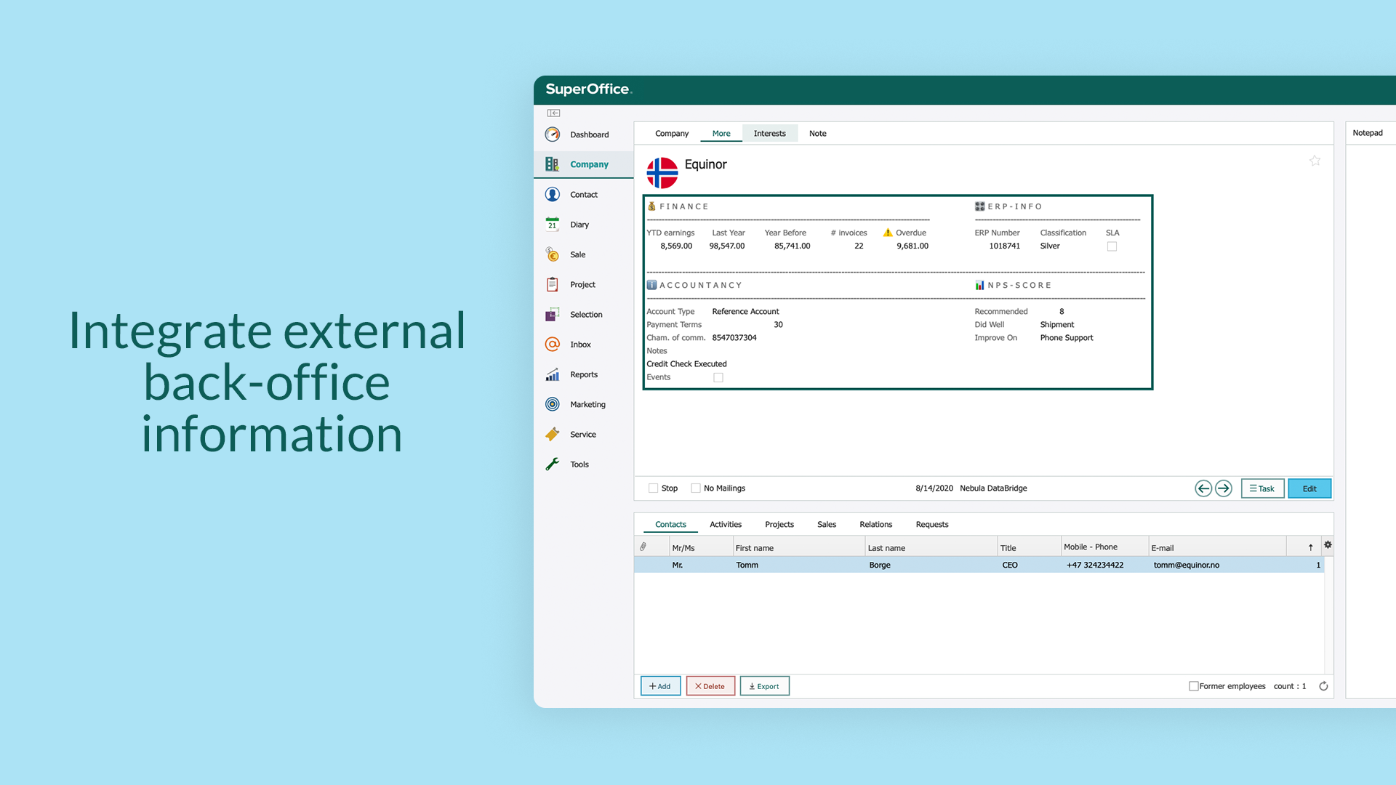Click the Nebula DataBridge label
The height and width of the screenshot is (785, 1396).
point(993,488)
